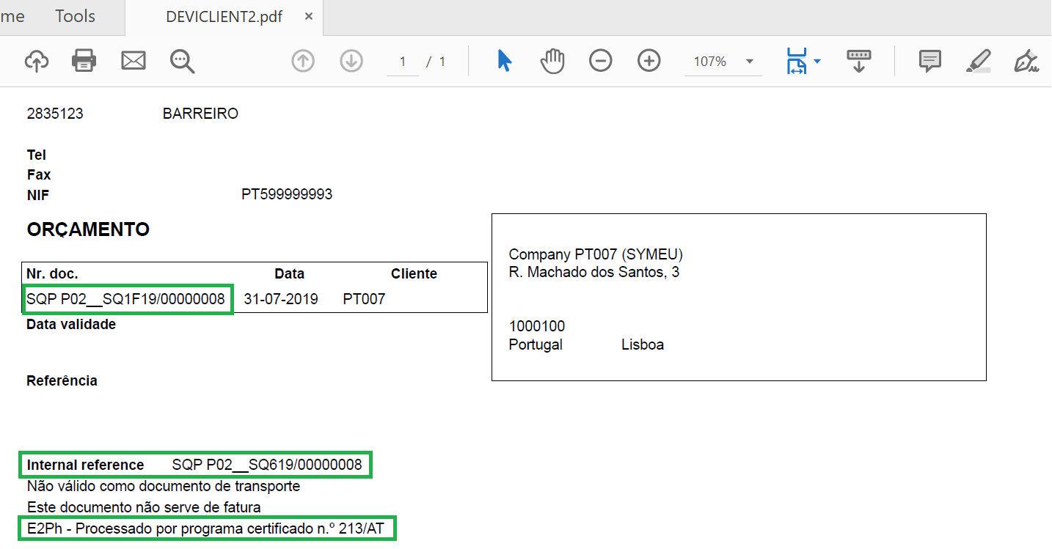1052x549 pixels.
Task: Click the date 31-07-2019
Action: coord(281,300)
